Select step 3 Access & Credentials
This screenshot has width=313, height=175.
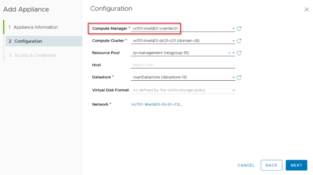(33, 55)
